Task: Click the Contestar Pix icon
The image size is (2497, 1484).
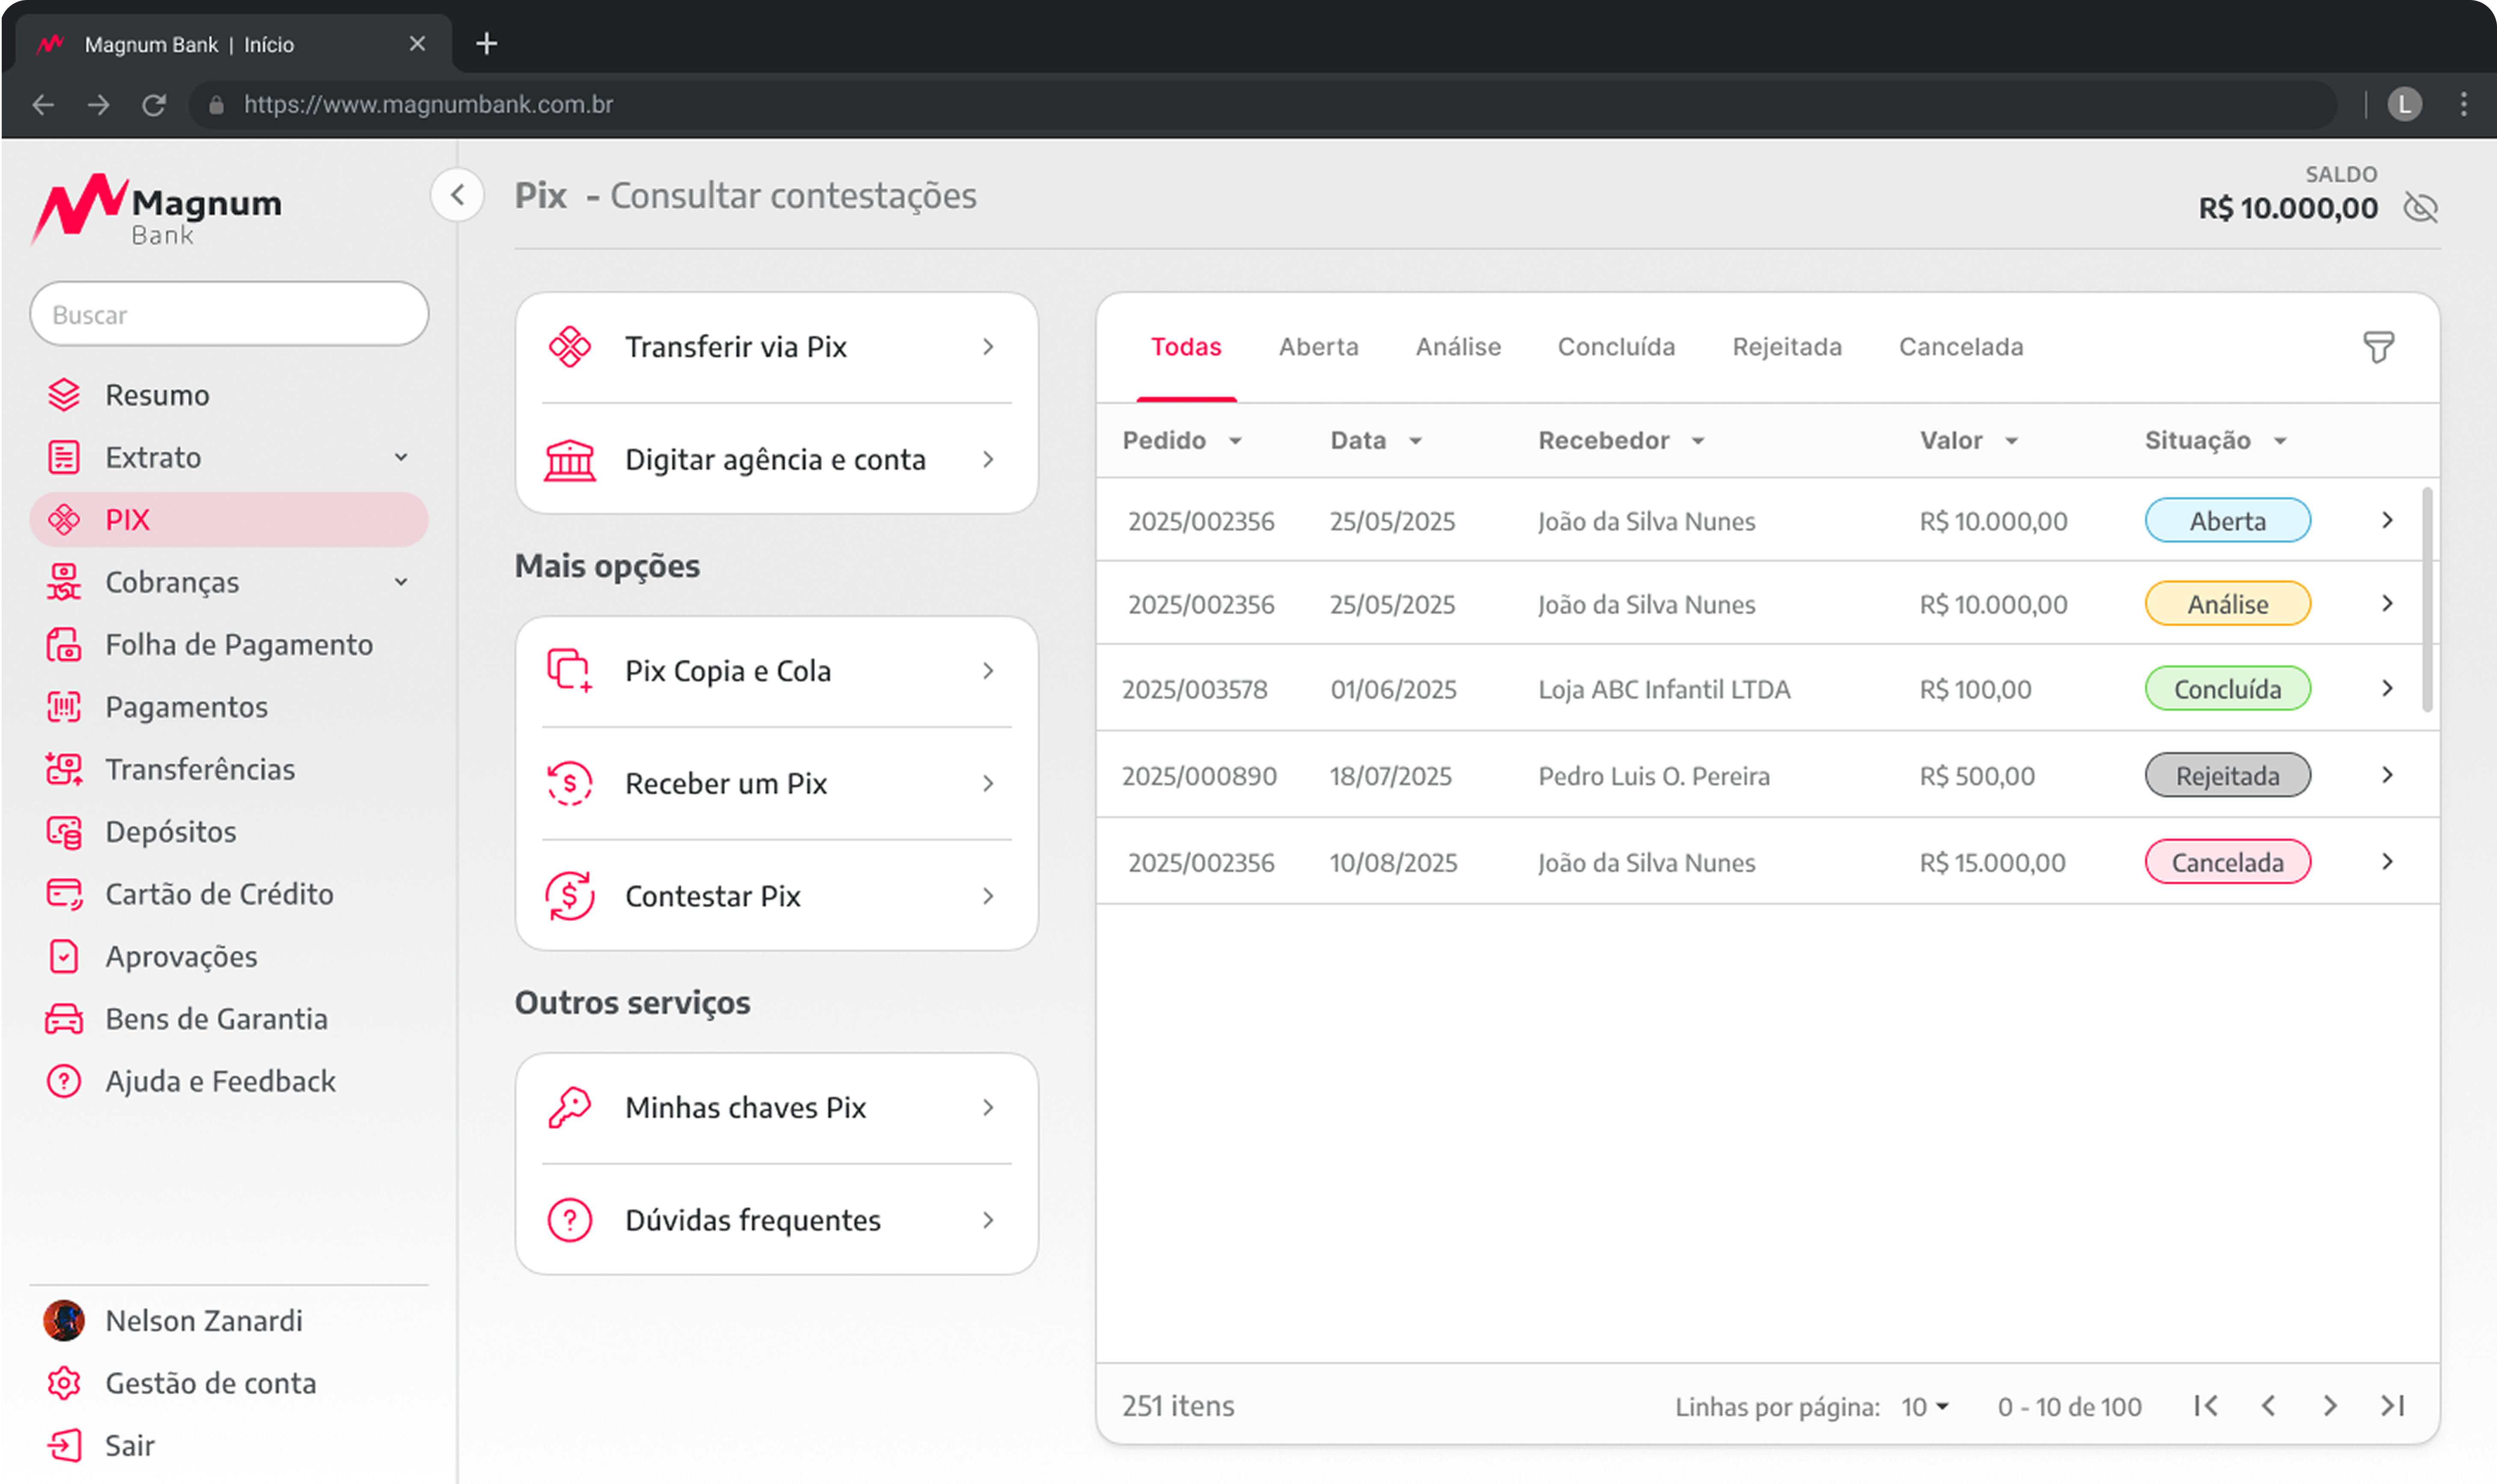Action: coord(570,895)
